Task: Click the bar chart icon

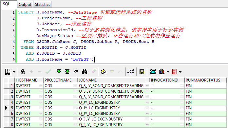Action: [x=162, y=72]
